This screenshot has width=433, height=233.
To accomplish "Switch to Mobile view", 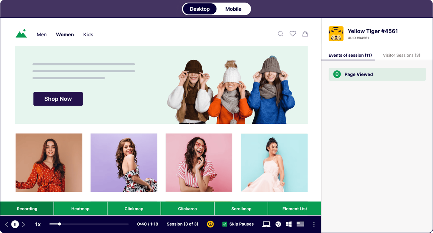I will [x=233, y=9].
